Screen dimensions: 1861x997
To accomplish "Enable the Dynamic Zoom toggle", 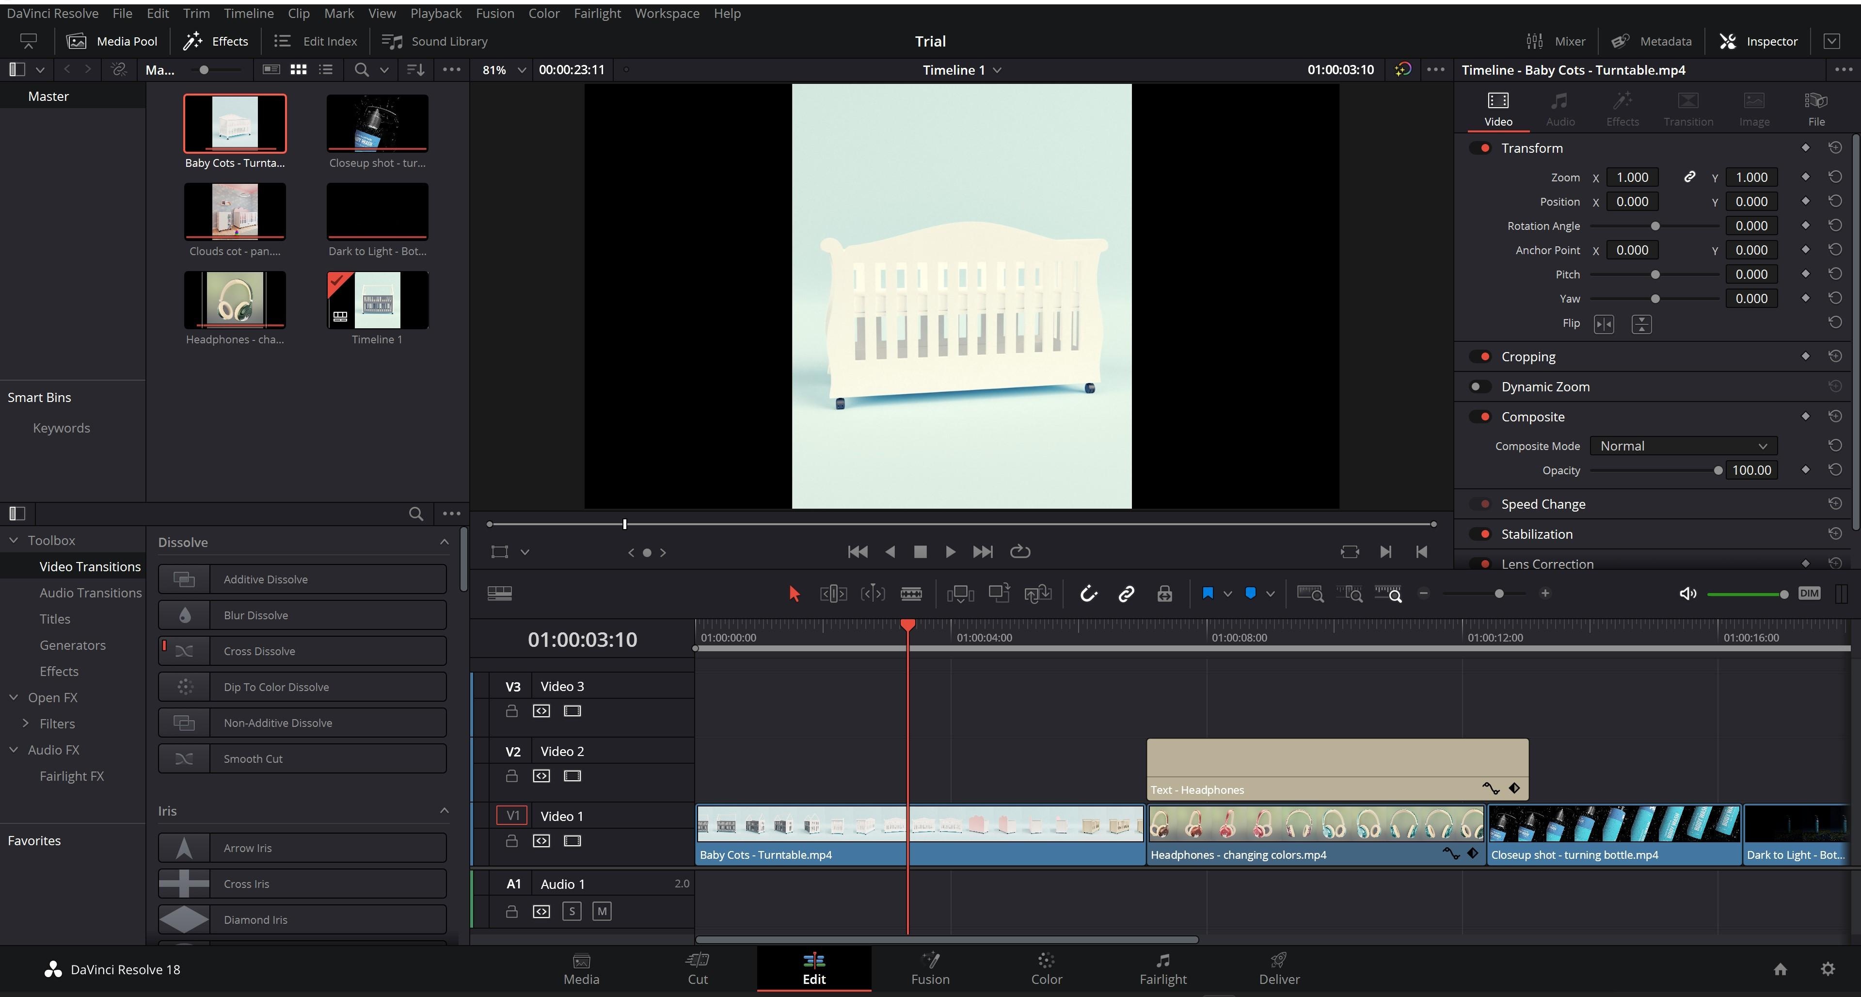I will point(1480,387).
